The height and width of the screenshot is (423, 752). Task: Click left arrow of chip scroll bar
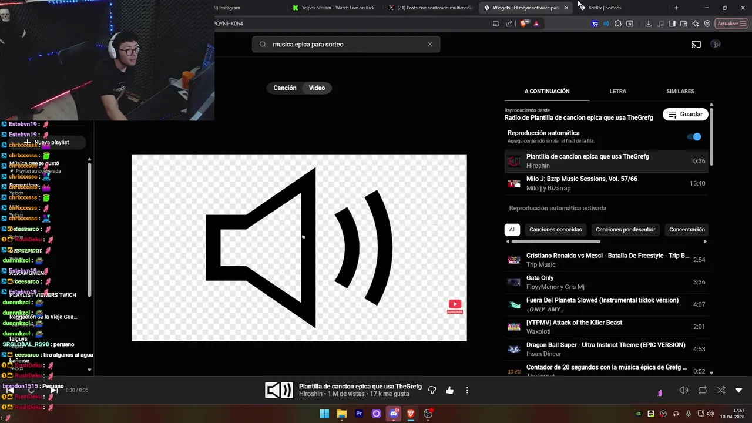tap(508, 241)
